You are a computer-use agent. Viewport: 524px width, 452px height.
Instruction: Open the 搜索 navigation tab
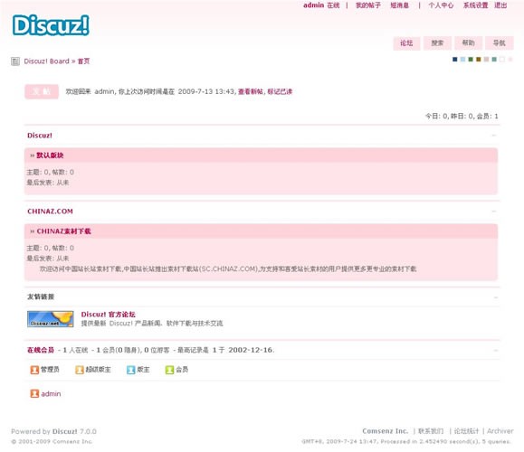[437, 43]
